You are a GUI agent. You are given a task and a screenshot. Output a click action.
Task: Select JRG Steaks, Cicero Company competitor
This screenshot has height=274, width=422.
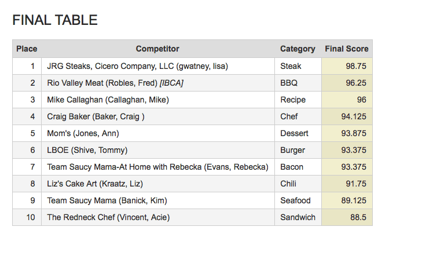138,66
